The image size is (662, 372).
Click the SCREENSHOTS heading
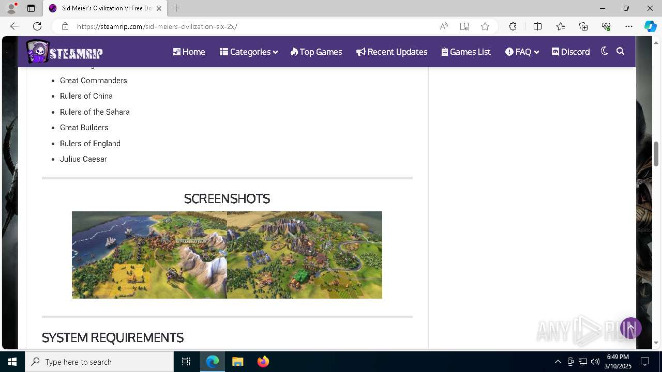[x=227, y=198]
